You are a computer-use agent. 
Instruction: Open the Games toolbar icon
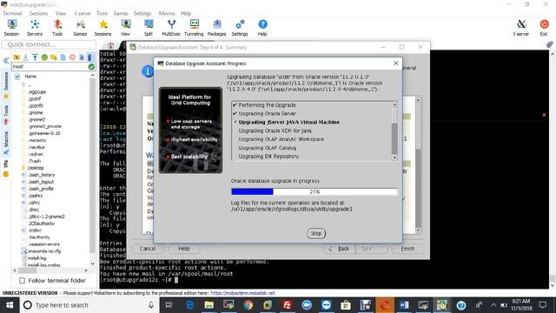[x=80, y=28]
